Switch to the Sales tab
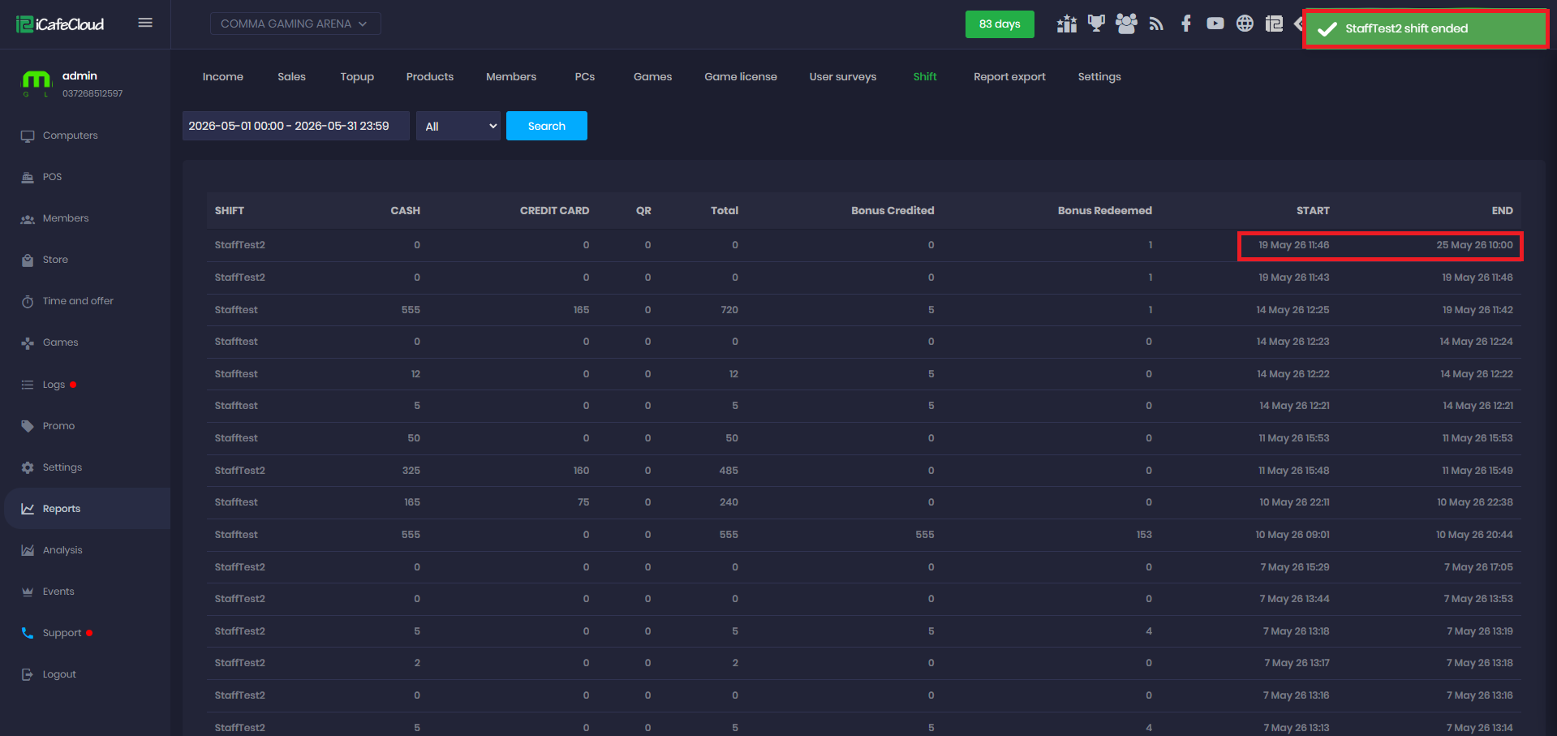 click(x=291, y=76)
